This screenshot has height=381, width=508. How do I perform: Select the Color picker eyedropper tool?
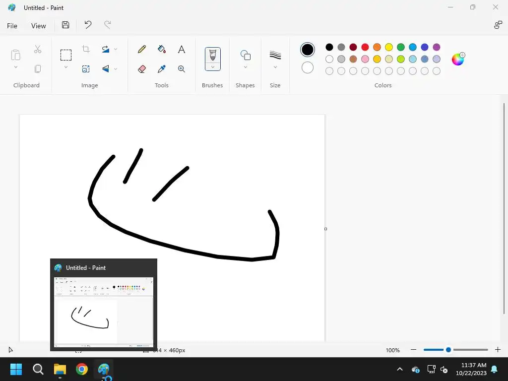pos(162,68)
